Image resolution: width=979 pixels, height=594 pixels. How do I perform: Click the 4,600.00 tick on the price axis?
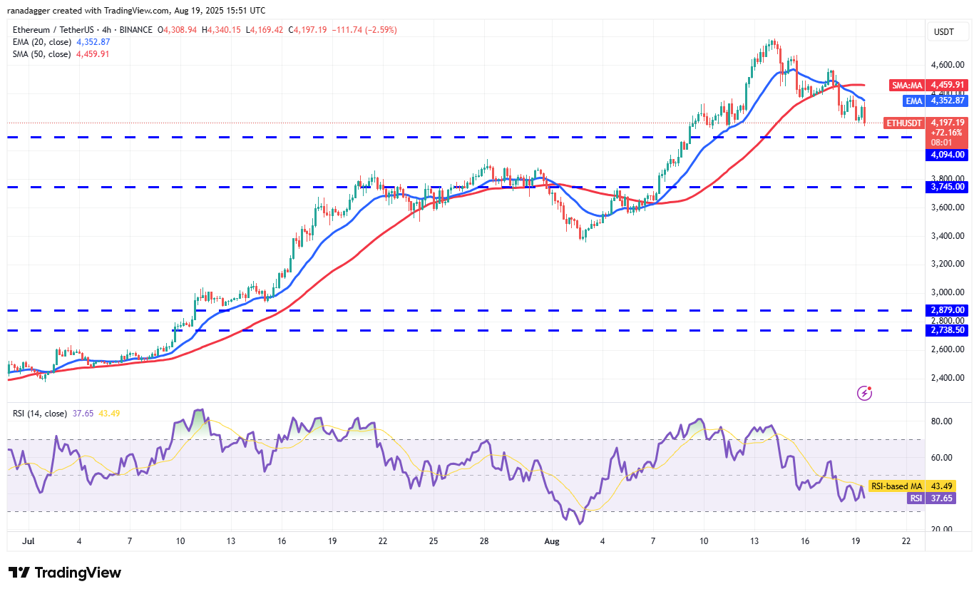pos(948,64)
